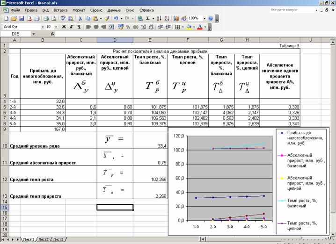Decrease decimal places icon
The height and width of the screenshot is (244, 336).
point(151,27)
